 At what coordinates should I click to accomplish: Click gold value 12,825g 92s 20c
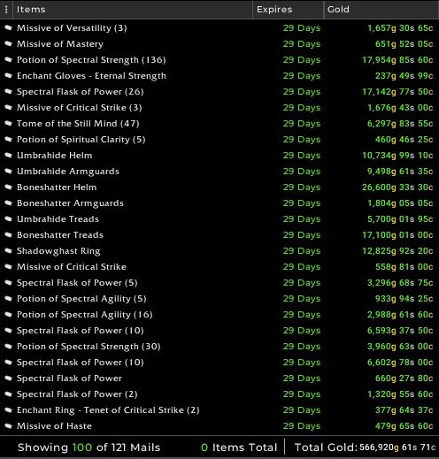pyautogui.click(x=397, y=250)
